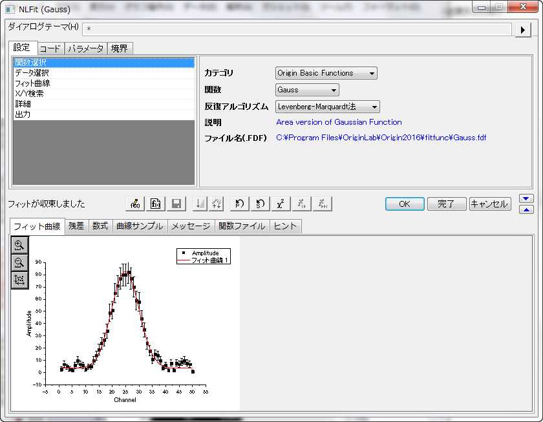The image size is (543, 422).
Task: Click the NLFit window title icon
Action: click(x=10, y=9)
